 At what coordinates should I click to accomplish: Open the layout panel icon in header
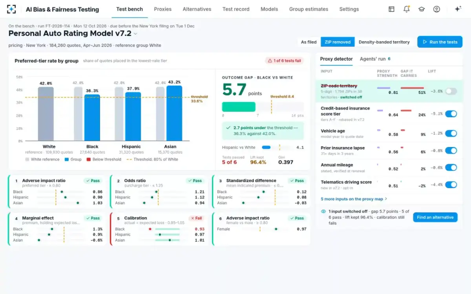391,9
